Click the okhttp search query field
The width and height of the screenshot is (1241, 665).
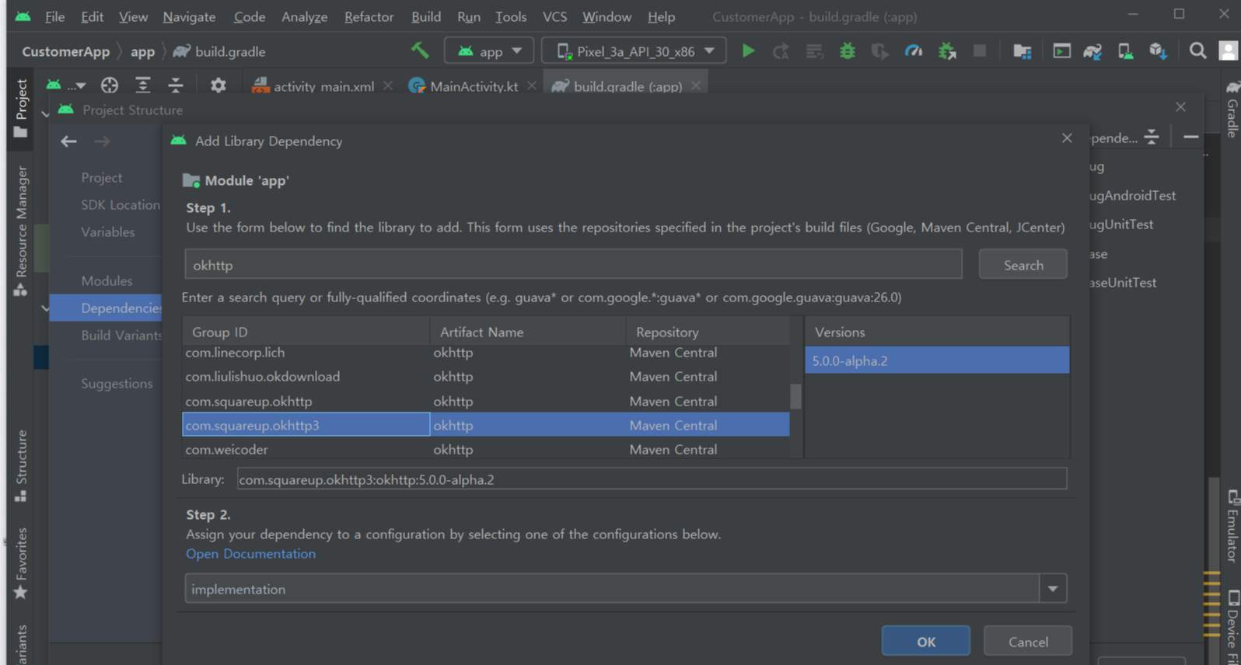click(x=573, y=265)
